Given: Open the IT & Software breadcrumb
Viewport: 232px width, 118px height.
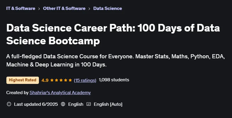Looking at the screenshot, I should 21,8.
